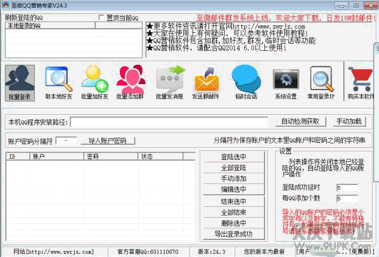Click the 编辑选中 button
The image size is (379, 257).
234,189
